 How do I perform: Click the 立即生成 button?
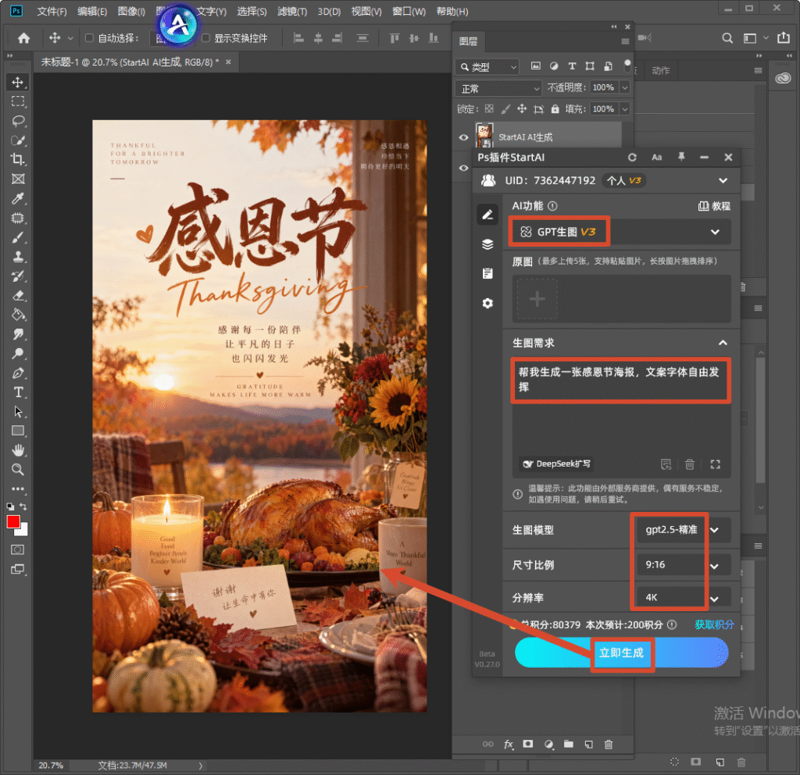[x=621, y=652]
